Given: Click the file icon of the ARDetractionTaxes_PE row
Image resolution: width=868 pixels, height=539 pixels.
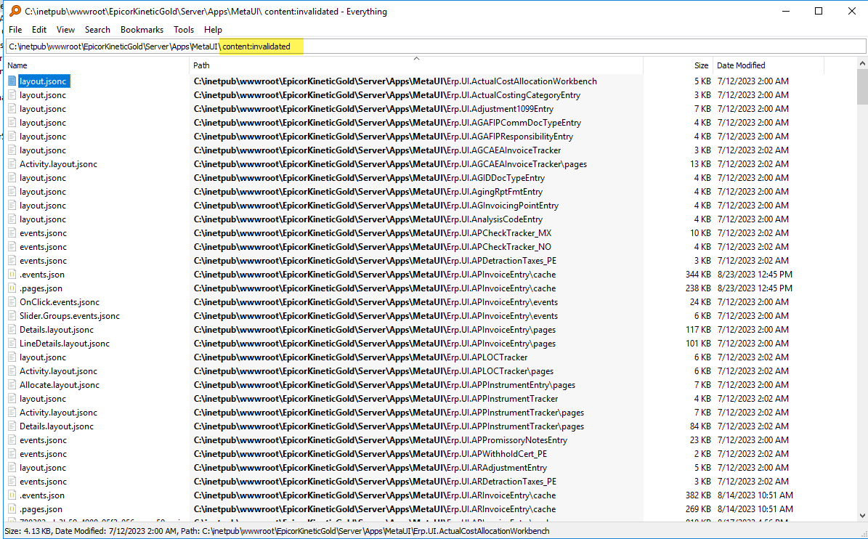Looking at the screenshot, I should point(12,482).
